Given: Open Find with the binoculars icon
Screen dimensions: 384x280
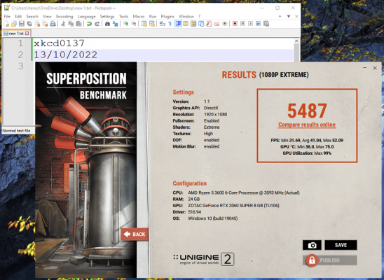Looking at the screenshot, I should tap(107, 24).
